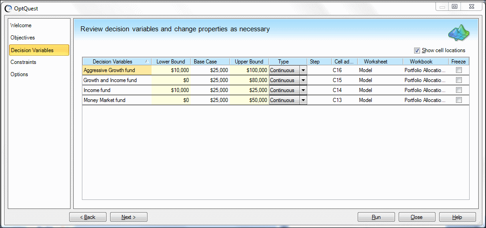Click the Freeze column header
The image size is (486, 228).
click(458, 62)
